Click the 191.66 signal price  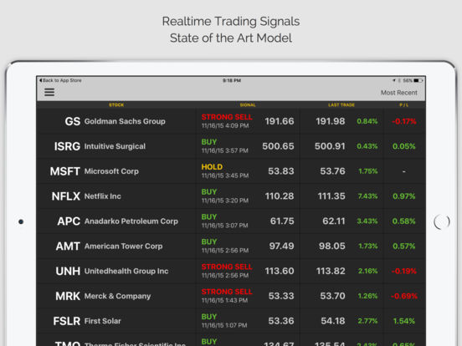coord(280,121)
